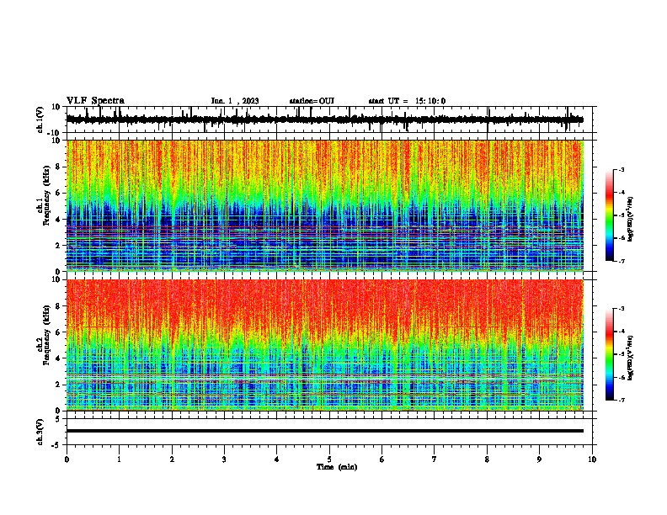
Task: Click the ch.1 spectrogram color scale bar
Action: pos(609,215)
